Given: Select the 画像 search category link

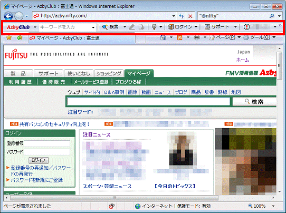Looking at the screenshot, I should pos(132,92).
